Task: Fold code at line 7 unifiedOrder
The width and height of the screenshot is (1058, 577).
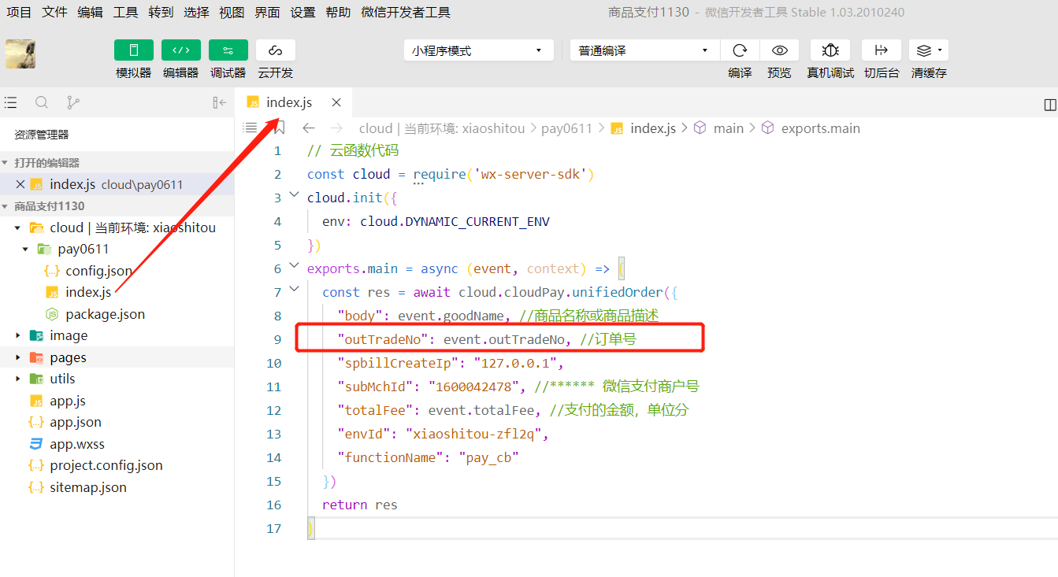Action: 294,289
